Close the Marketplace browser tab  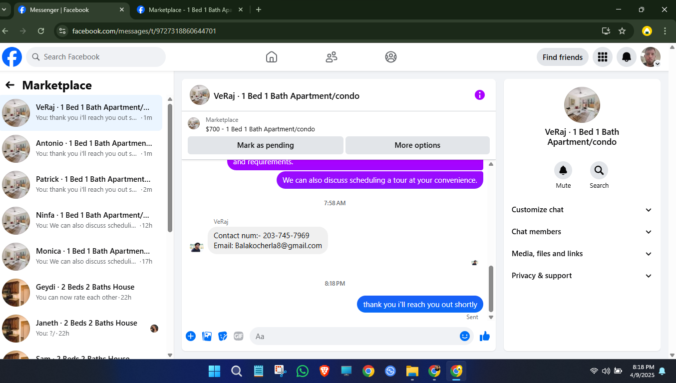pyautogui.click(x=241, y=9)
